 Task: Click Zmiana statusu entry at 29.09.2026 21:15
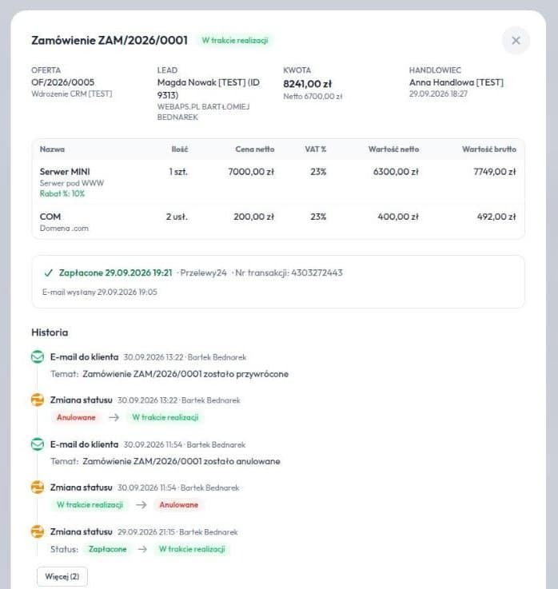click(x=82, y=532)
